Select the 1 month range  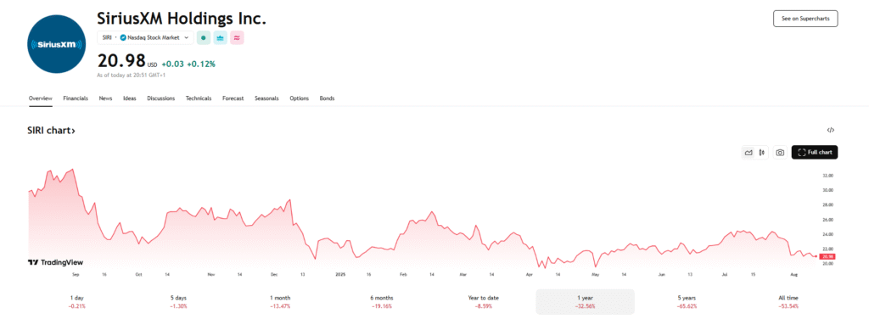click(x=280, y=301)
